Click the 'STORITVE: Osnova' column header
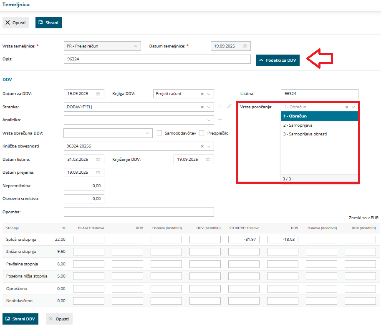The width and height of the screenshot is (381, 325). click(244, 228)
